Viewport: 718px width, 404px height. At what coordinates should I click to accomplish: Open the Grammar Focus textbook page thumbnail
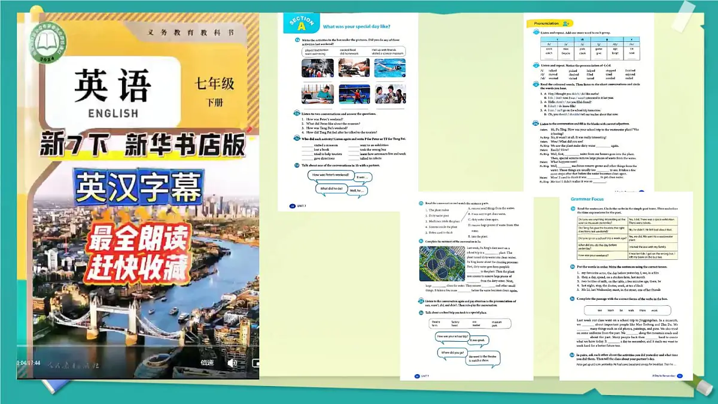tap(626, 285)
